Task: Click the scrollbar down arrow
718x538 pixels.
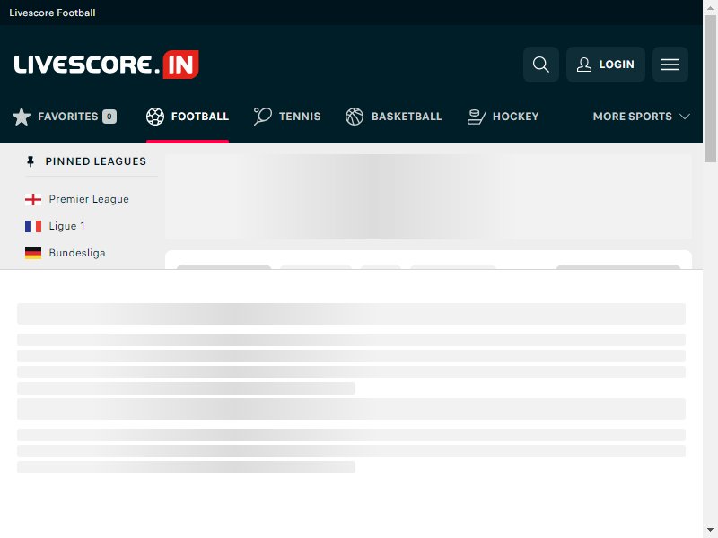Action: 710,530
